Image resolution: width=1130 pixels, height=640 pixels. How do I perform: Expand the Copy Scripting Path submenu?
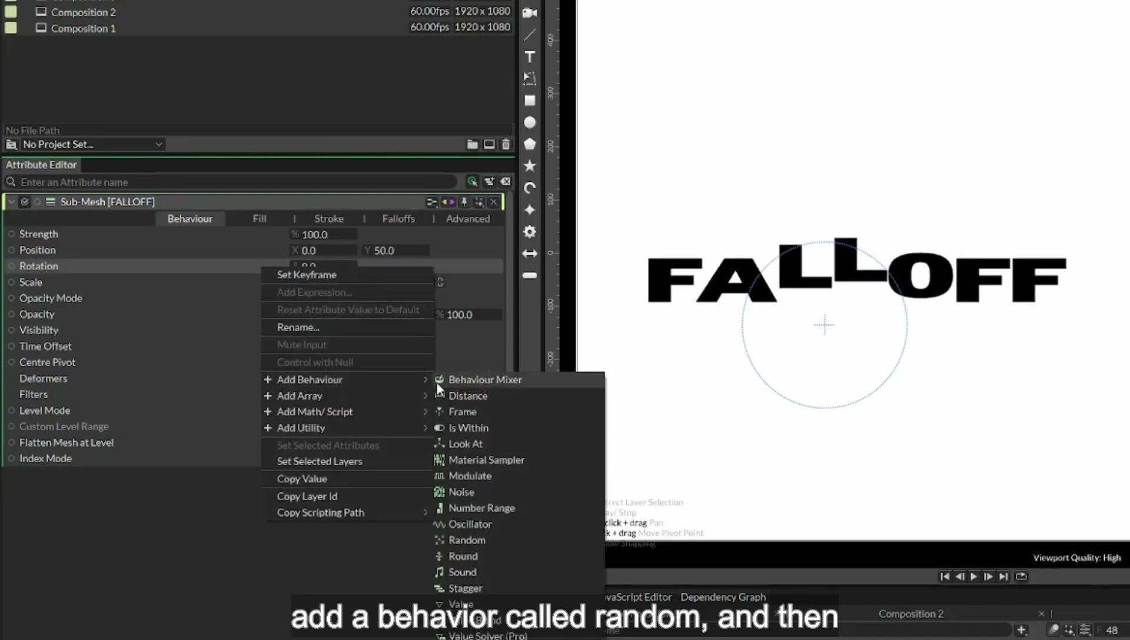347,512
